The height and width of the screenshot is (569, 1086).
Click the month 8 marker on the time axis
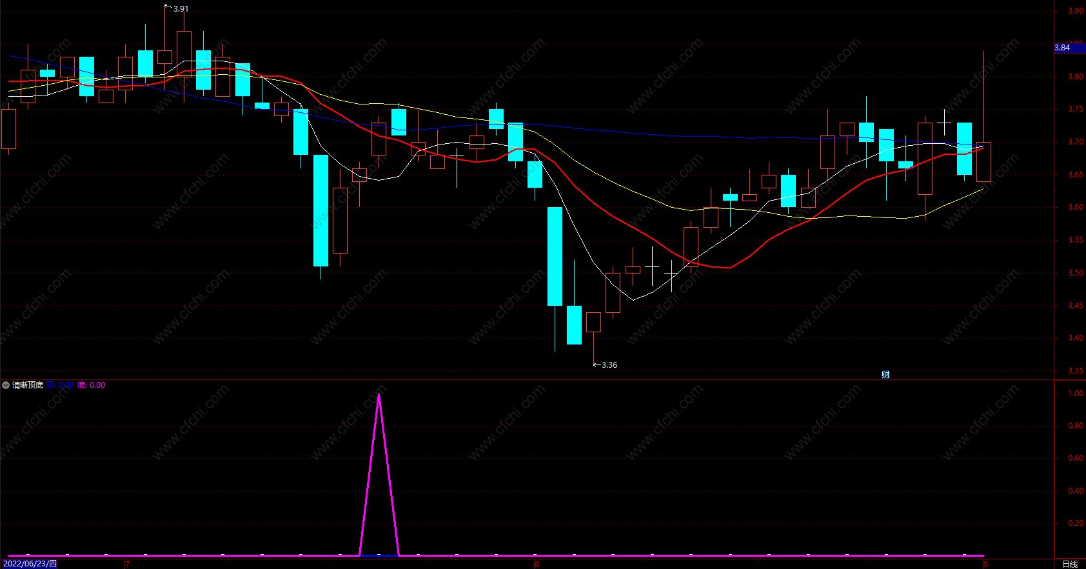pos(537,564)
